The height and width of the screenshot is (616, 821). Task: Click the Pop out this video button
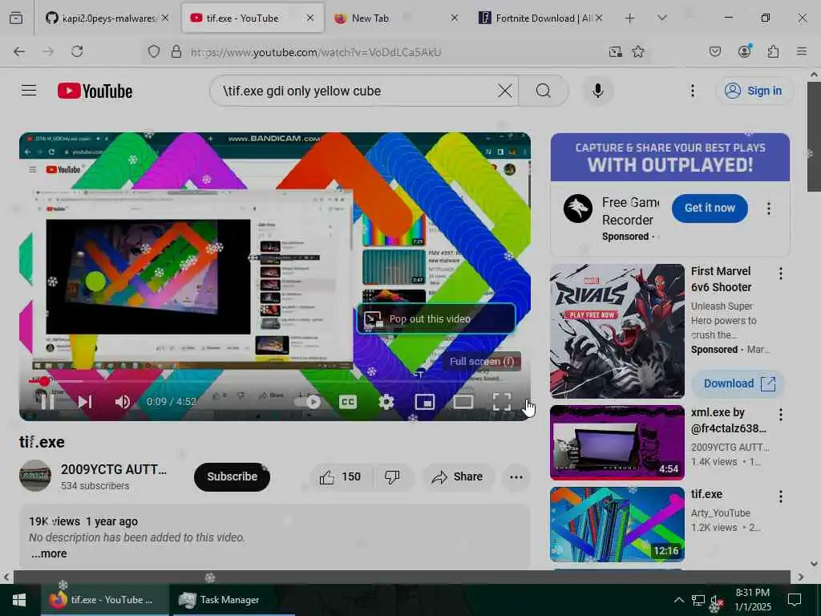[435, 318]
